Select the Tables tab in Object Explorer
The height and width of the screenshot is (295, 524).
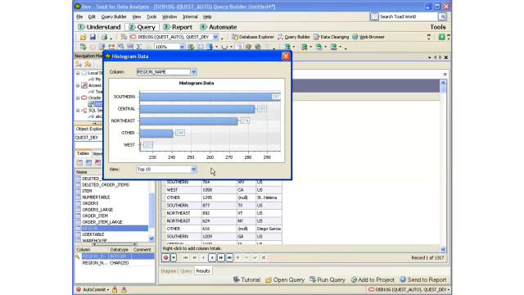pos(83,153)
